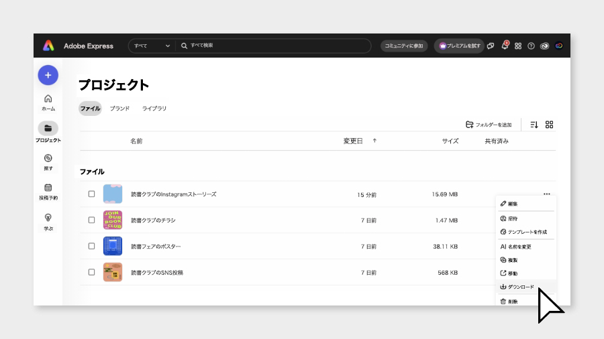Open the help question mark icon

(x=532, y=46)
